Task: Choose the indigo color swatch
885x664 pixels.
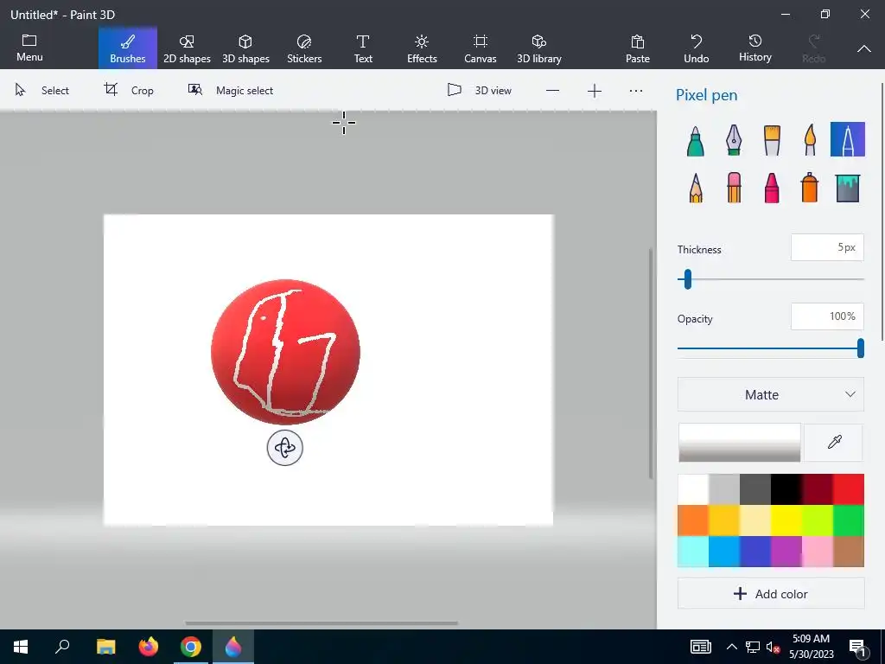Action: coord(755,551)
